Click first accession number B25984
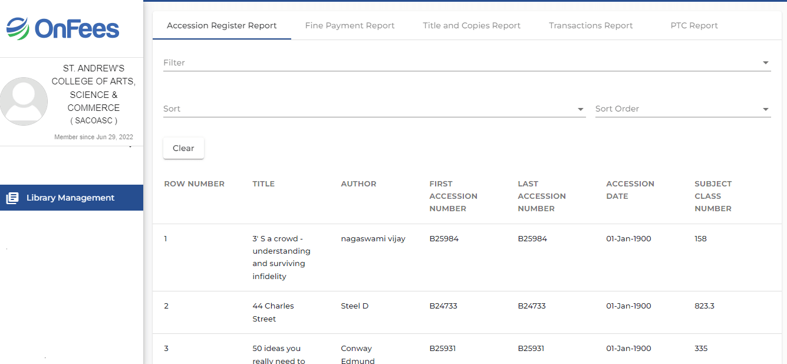The width and height of the screenshot is (787, 364). (x=444, y=239)
